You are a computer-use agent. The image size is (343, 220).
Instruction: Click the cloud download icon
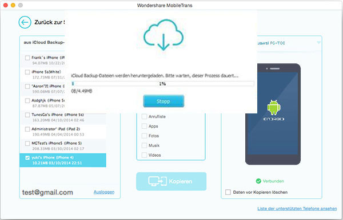(163, 35)
